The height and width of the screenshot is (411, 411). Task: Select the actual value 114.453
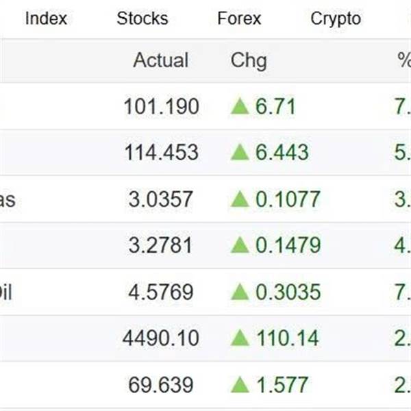161,152
